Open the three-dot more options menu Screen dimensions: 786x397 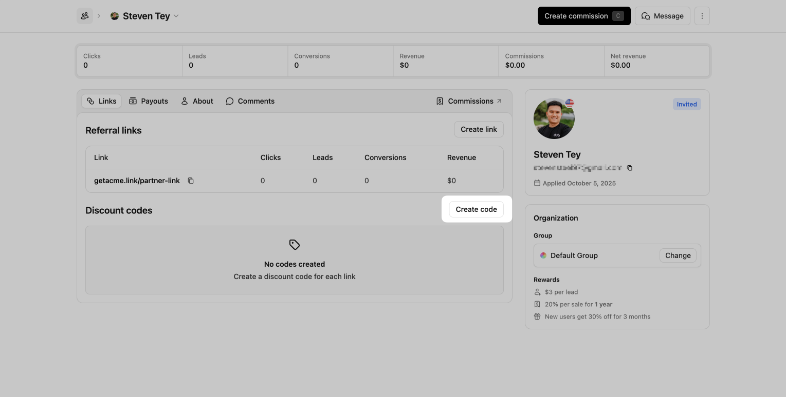[x=702, y=16]
